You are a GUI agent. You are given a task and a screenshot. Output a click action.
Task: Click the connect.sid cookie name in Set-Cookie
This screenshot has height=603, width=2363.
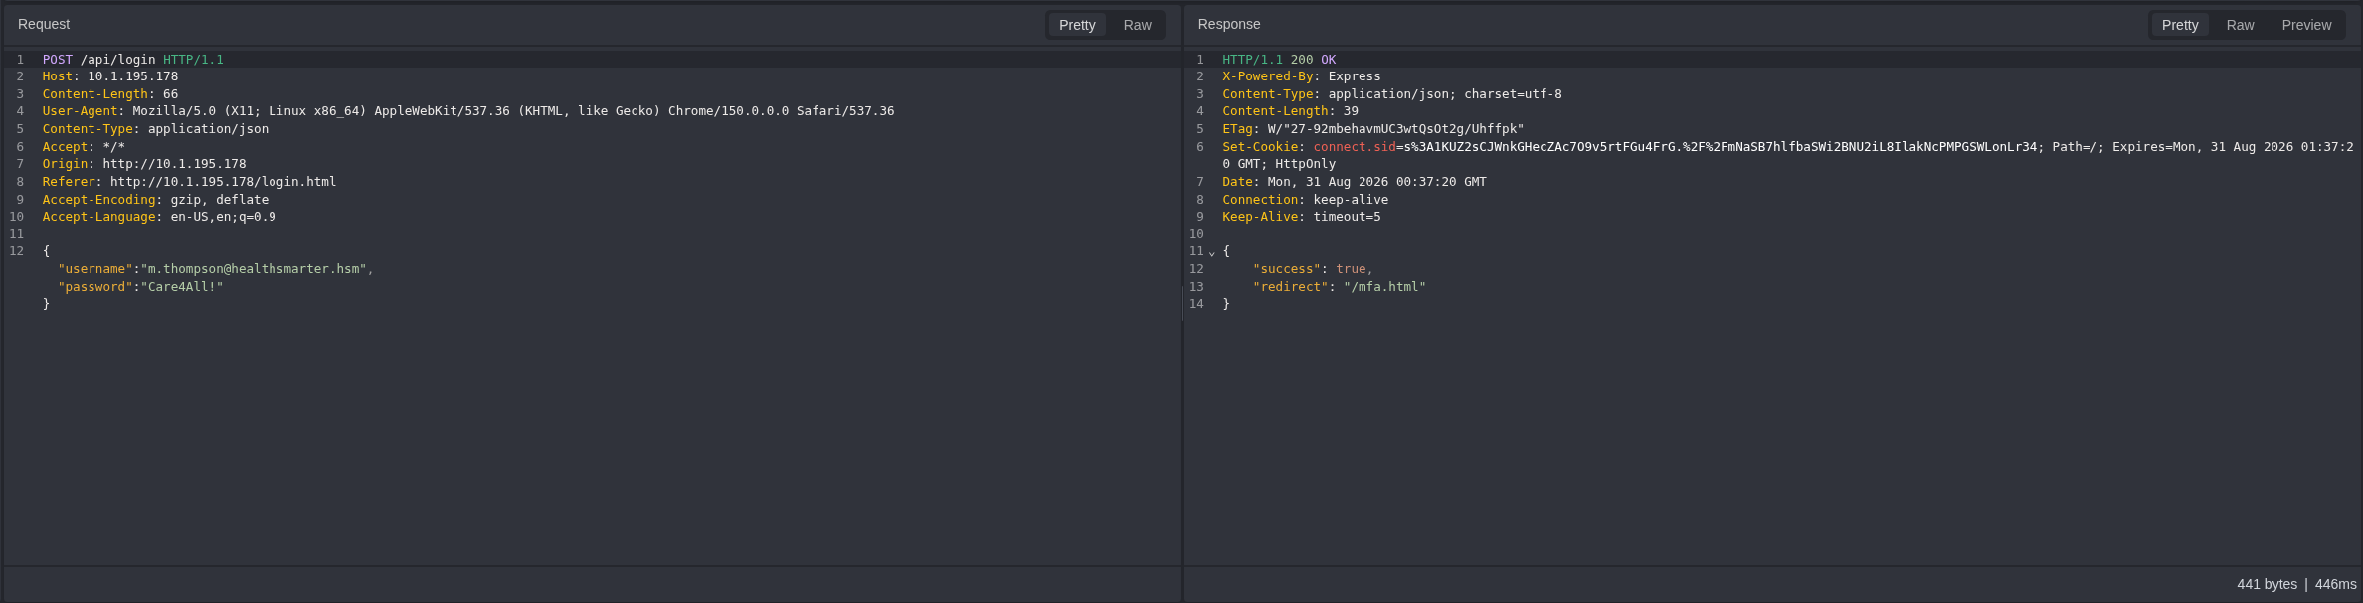(x=1355, y=147)
